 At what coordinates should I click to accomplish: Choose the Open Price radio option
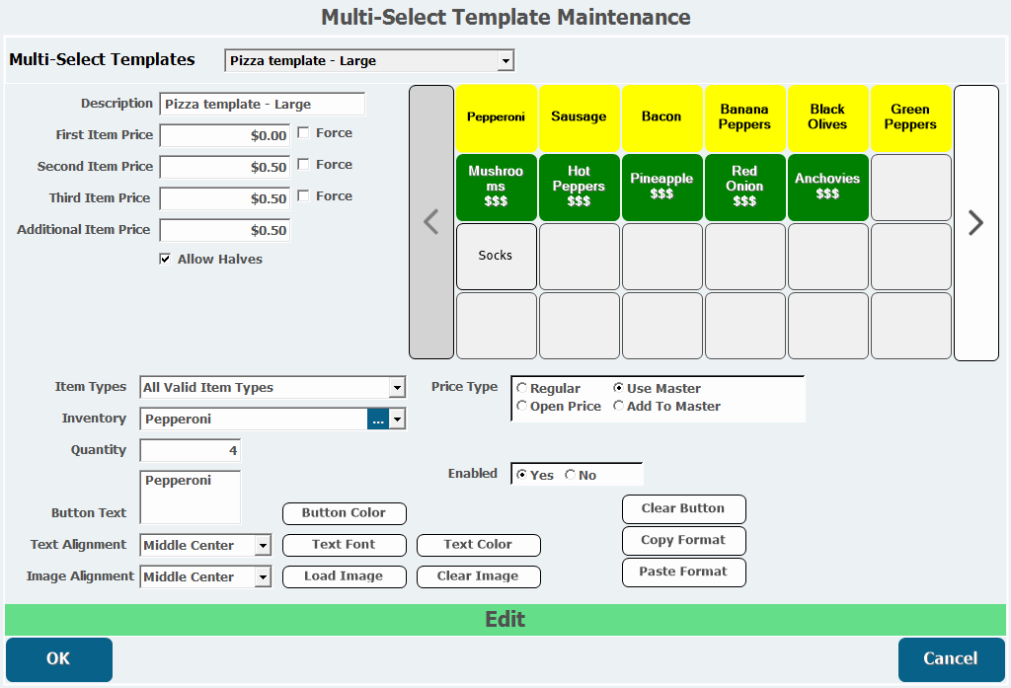click(x=522, y=407)
